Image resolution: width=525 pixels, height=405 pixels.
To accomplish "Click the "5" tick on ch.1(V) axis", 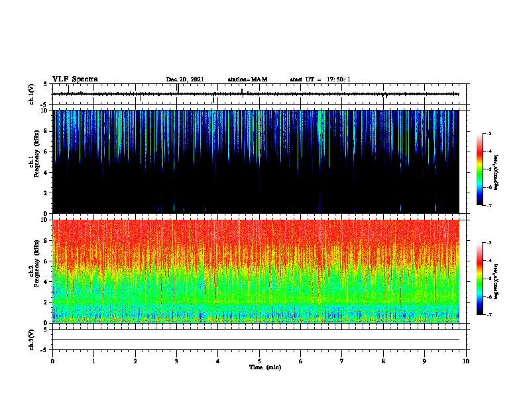I will coord(46,84).
